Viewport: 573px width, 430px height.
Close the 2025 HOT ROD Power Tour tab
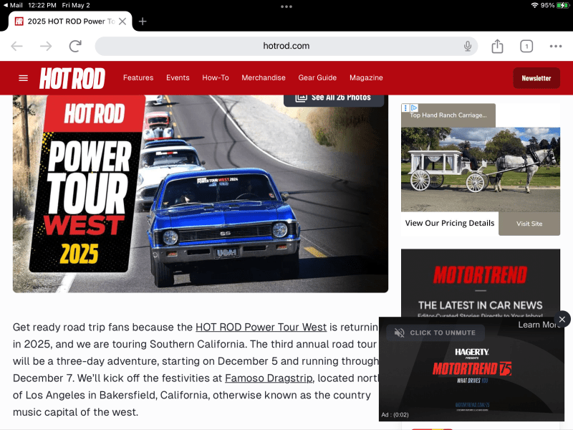click(122, 21)
